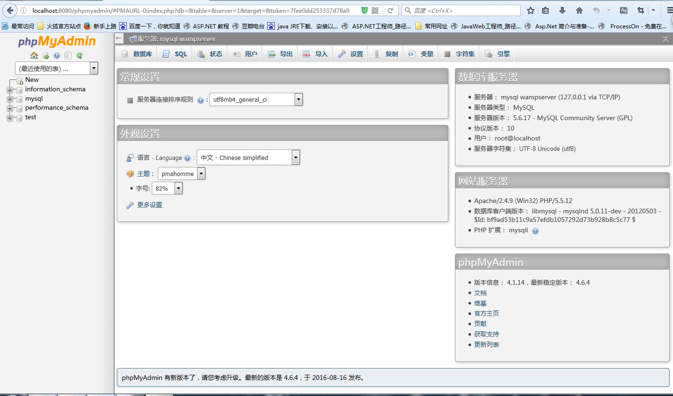Open the 复制 tab
This screenshot has height=396, width=673.
(385, 54)
